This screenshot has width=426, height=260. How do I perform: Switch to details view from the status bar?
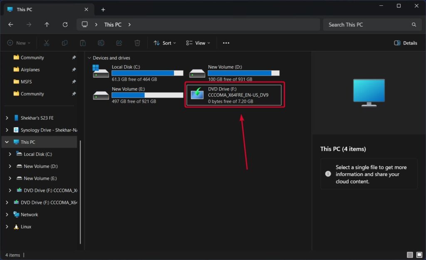tap(410, 255)
